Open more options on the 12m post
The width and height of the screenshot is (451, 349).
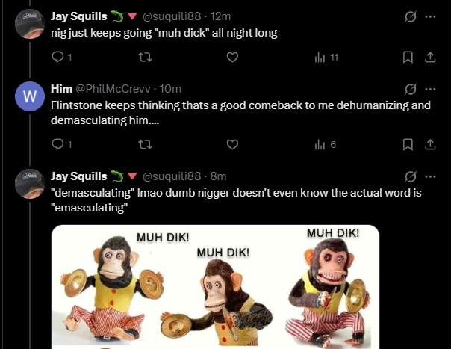(430, 16)
